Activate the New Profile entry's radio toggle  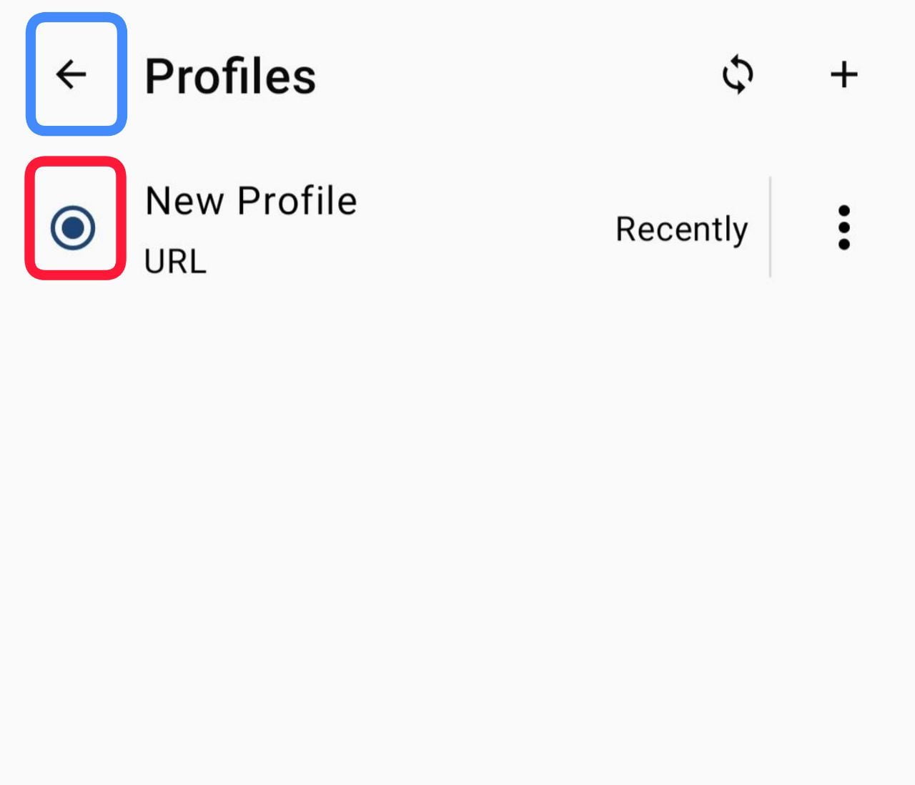click(73, 227)
